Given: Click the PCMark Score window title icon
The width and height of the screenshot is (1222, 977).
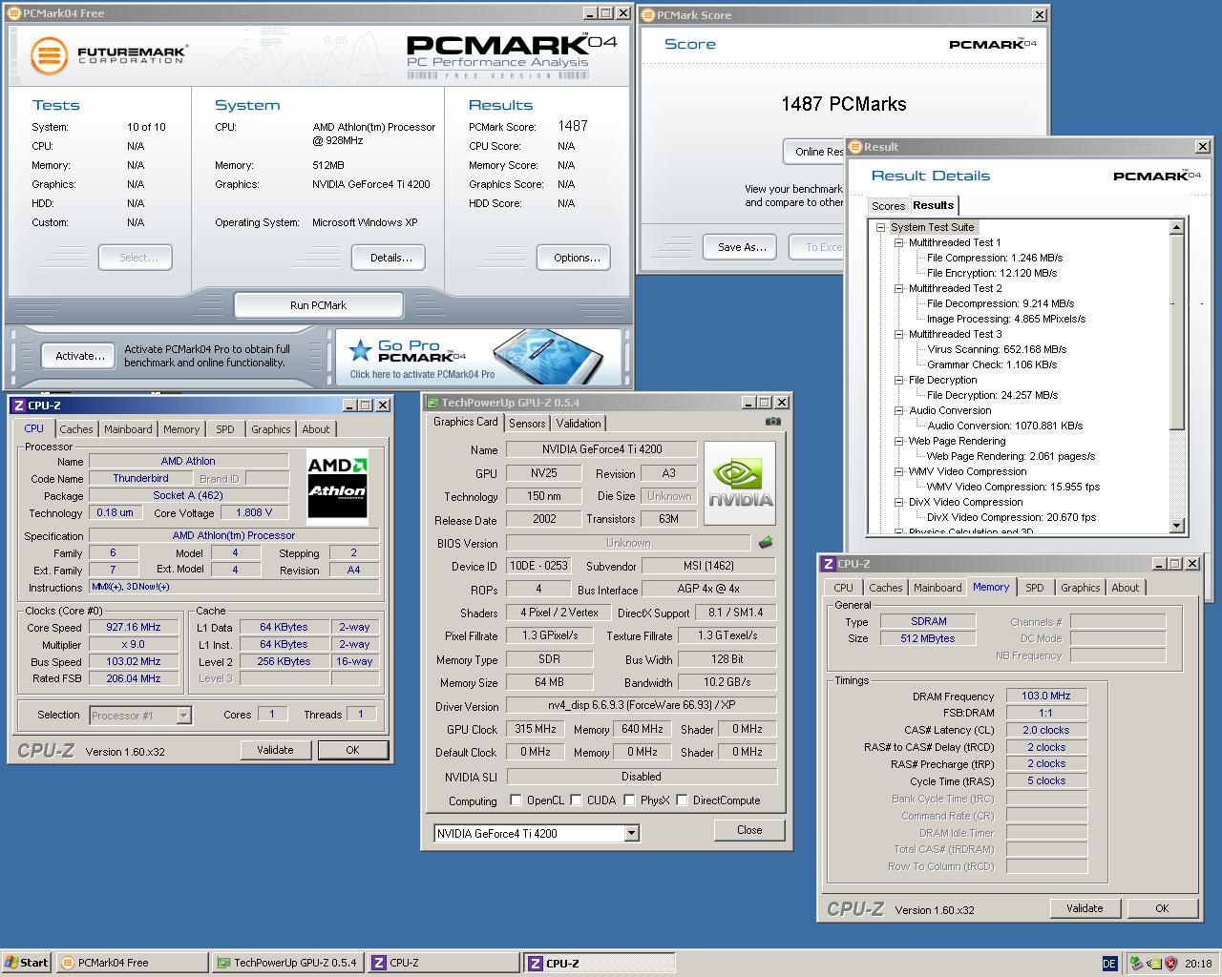Looking at the screenshot, I should tap(647, 15).
